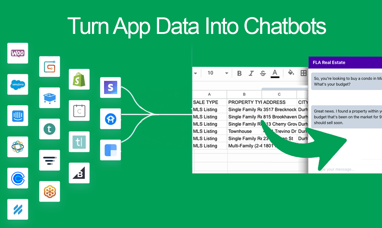Click the gray calendar C icon
This screenshot has width=382, height=228.
pos(79,110)
